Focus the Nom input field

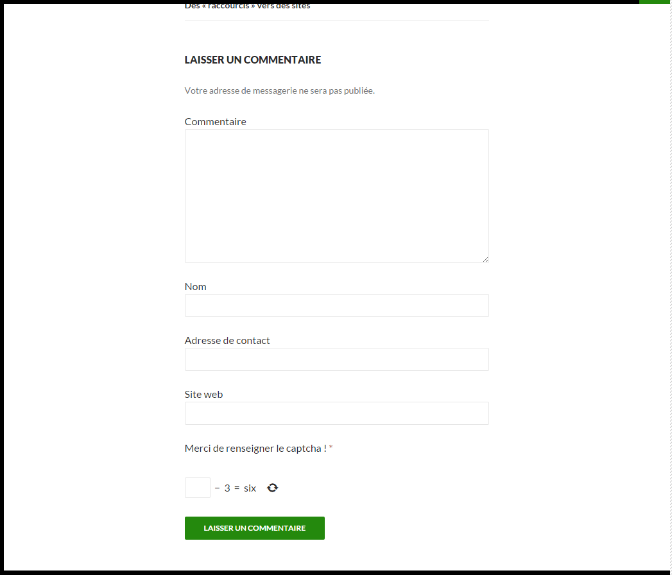336,305
